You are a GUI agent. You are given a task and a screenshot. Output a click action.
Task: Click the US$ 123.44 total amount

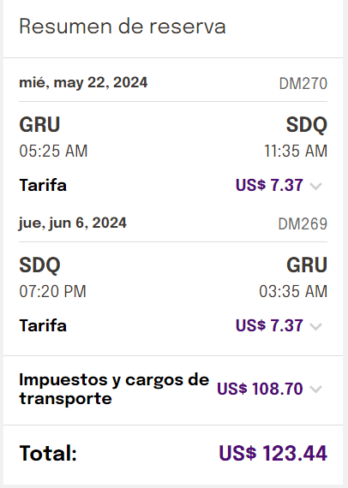click(x=273, y=453)
